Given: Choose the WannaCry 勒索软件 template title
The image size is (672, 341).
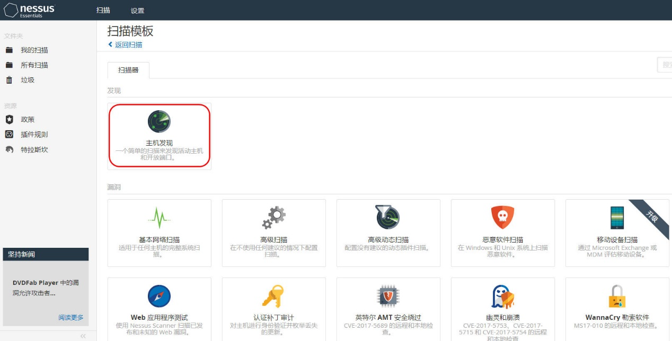Looking at the screenshot, I should (x=617, y=318).
